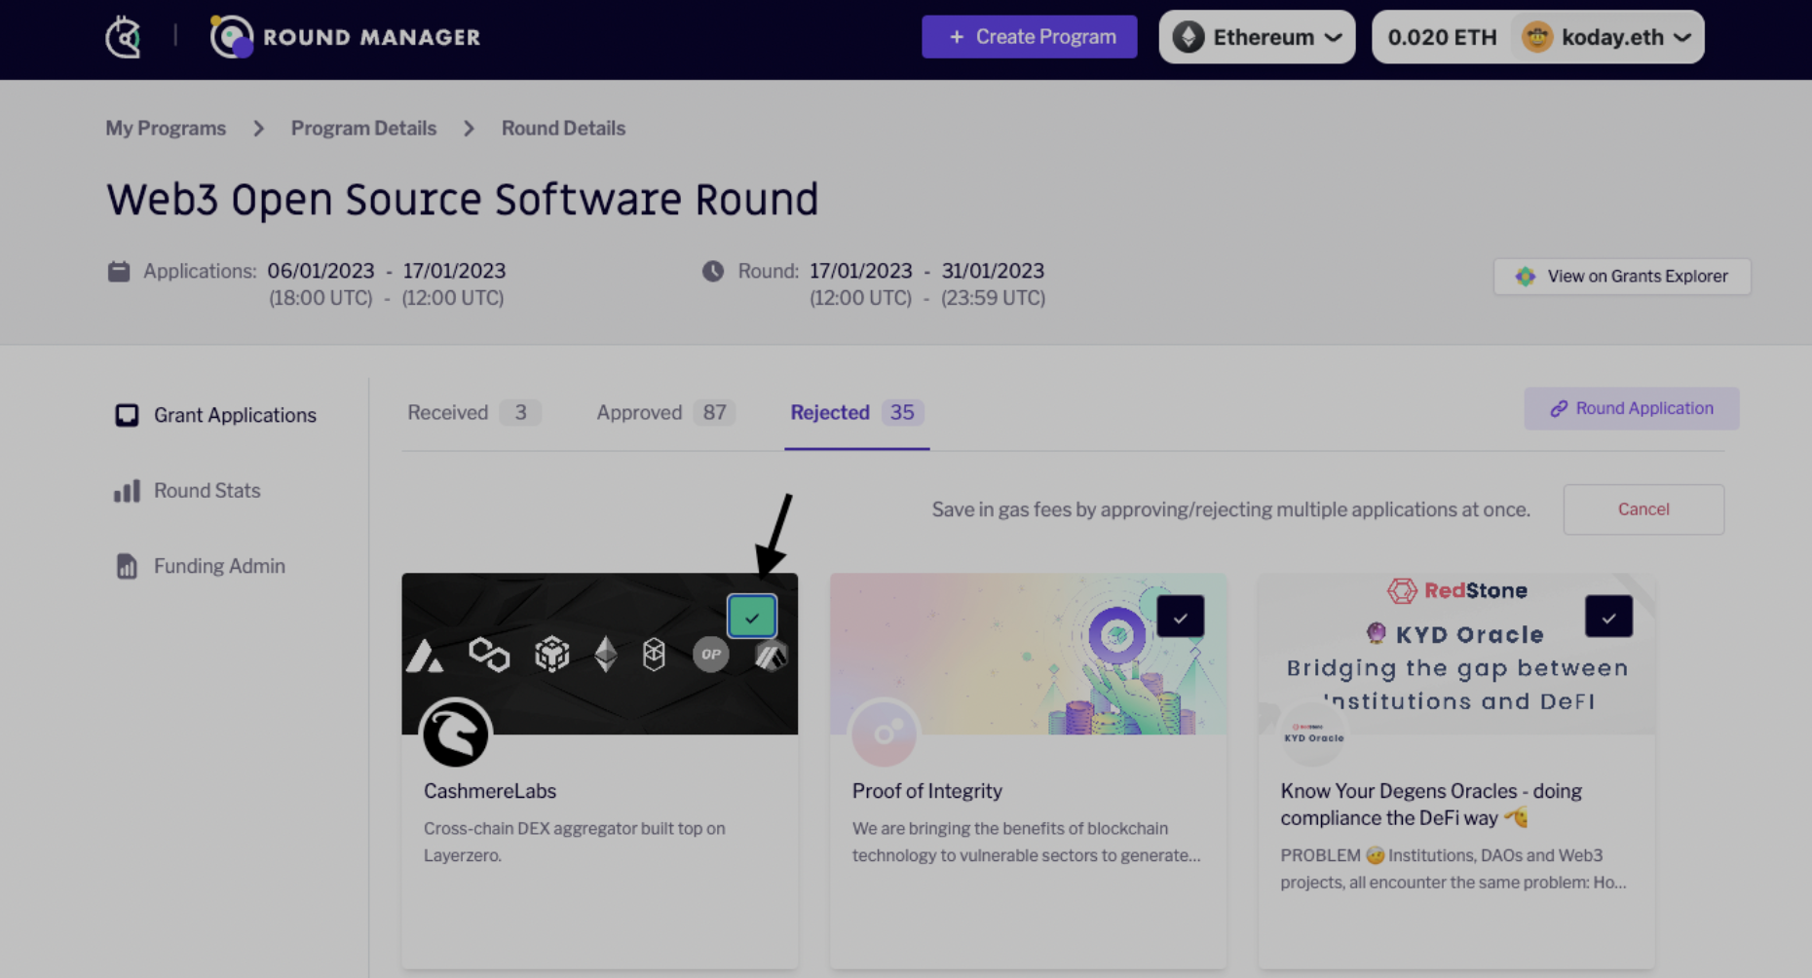Click the CashmereLabs round profile logo

click(x=456, y=733)
